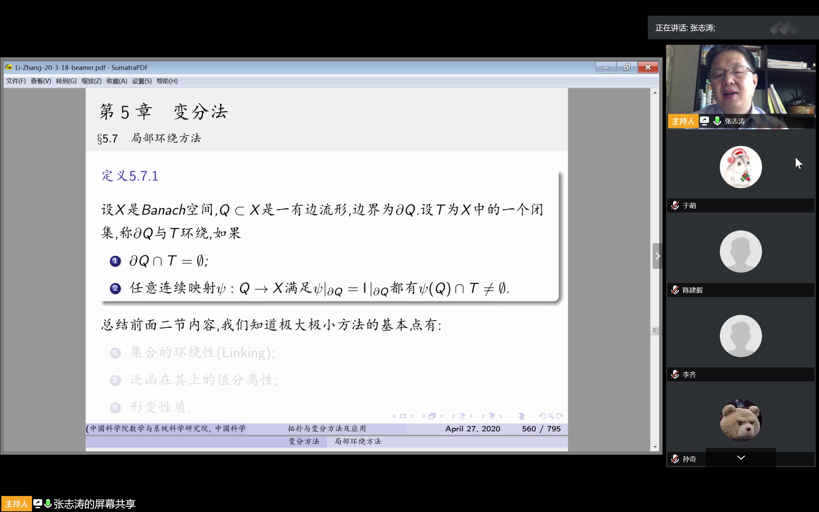The image size is (819, 512).
Task: Click the 局部环绕方法 section link in the footer
Action: click(x=358, y=441)
